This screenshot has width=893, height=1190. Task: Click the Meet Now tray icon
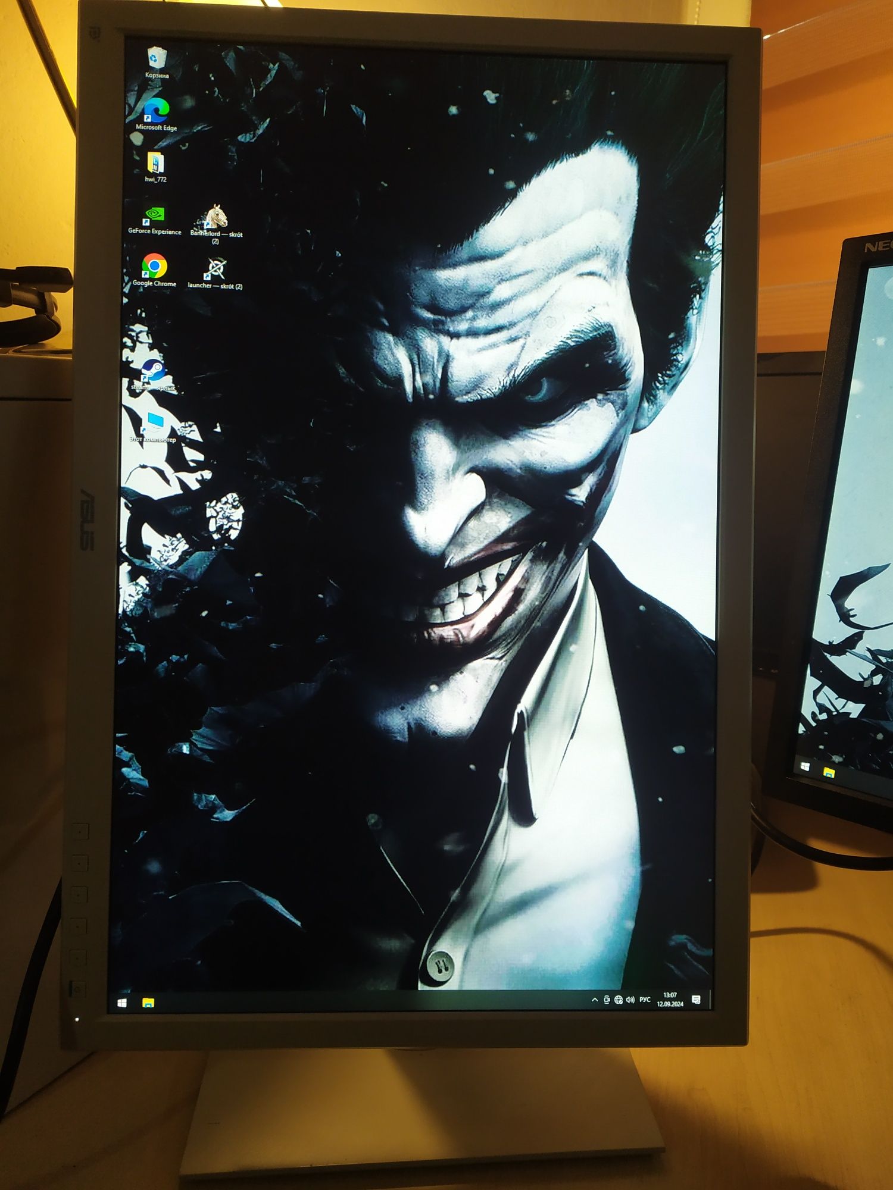[x=606, y=1000]
